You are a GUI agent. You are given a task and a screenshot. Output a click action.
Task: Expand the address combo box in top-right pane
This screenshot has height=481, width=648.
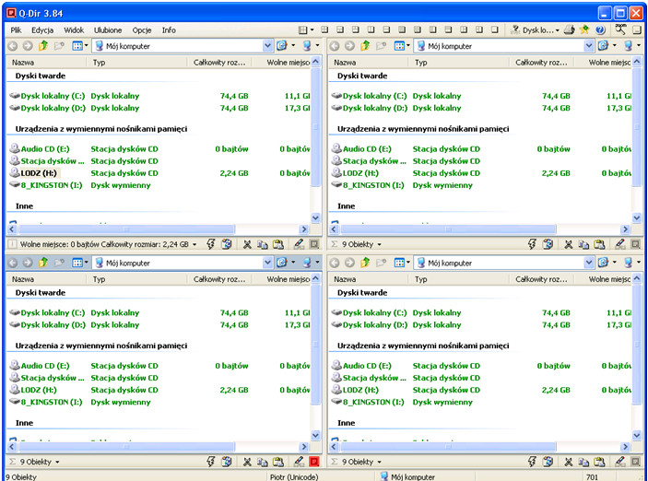[x=589, y=46]
